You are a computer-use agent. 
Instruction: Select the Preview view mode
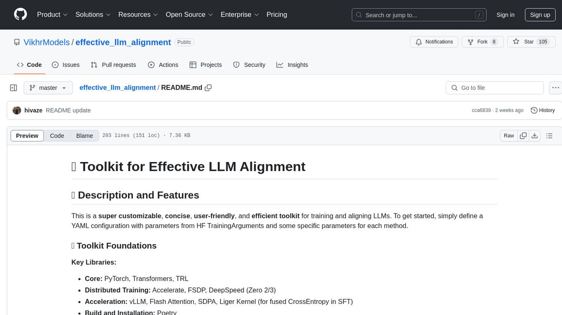27,136
